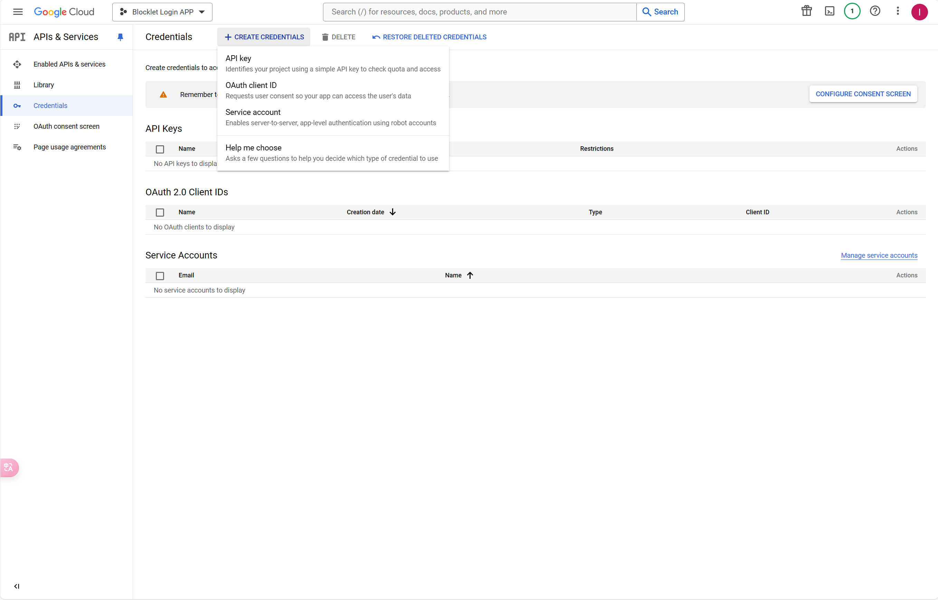938x600 pixels.
Task: Open Blocklet Login APP project selector
Action: pos(162,12)
